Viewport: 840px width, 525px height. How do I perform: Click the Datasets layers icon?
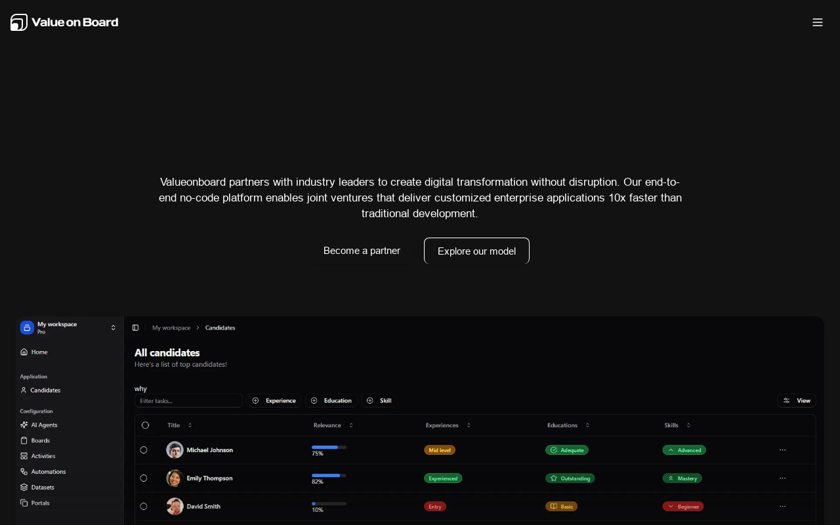click(24, 488)
